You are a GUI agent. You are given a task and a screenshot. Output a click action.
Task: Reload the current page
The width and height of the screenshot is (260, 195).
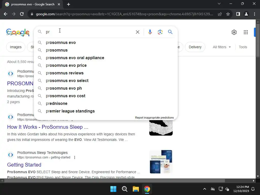click(22, 14)
